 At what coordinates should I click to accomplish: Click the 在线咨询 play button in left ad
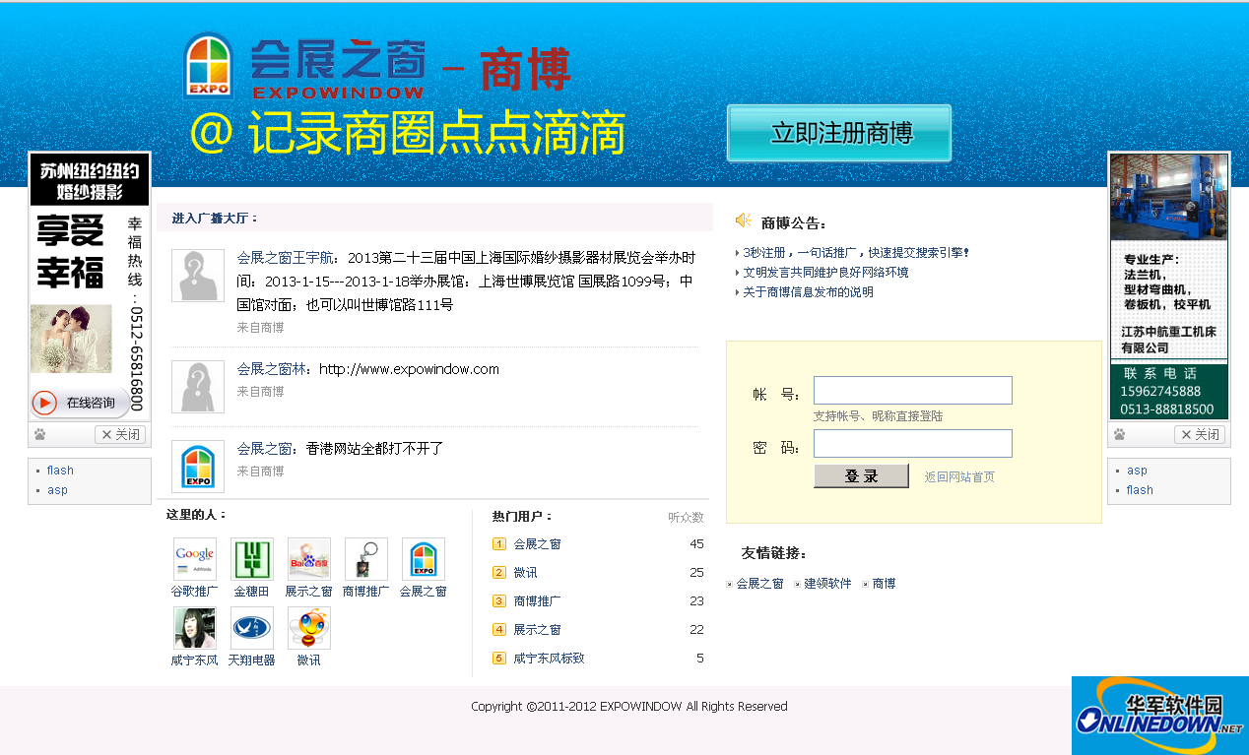click(x=44, y=403)
